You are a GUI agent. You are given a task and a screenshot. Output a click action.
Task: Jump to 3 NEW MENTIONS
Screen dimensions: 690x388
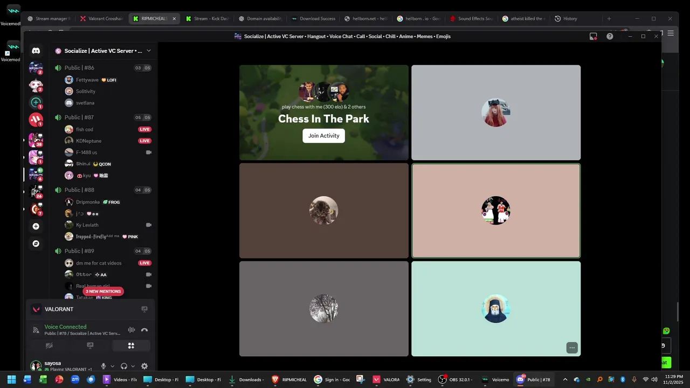click(x=103, y=292)
